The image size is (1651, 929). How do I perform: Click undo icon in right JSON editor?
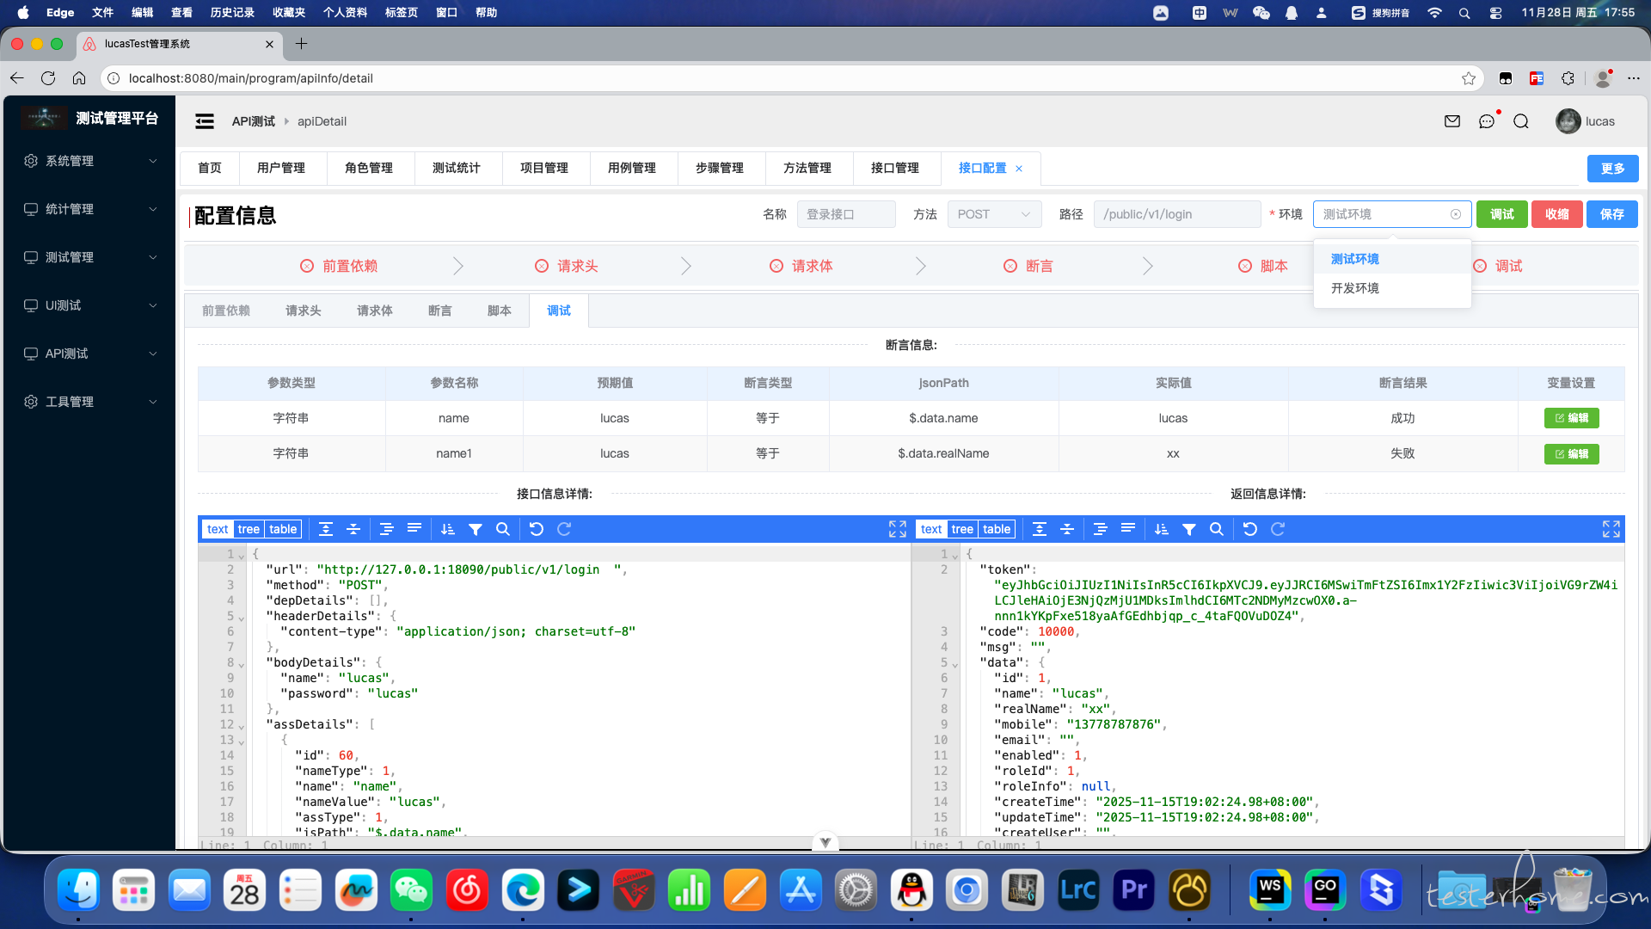pyautogui.click(x=1250, y=529)
